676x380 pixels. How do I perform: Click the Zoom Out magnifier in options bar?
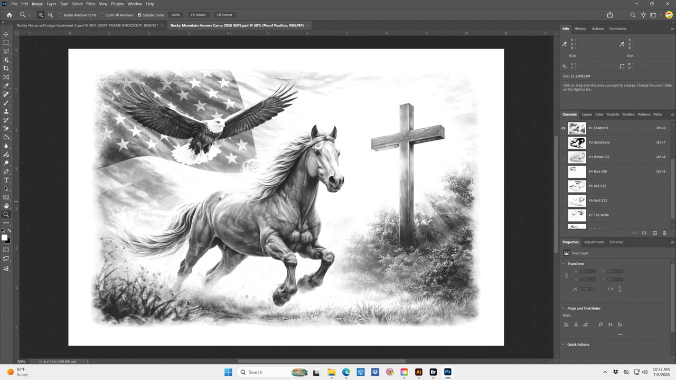point(50,15)
